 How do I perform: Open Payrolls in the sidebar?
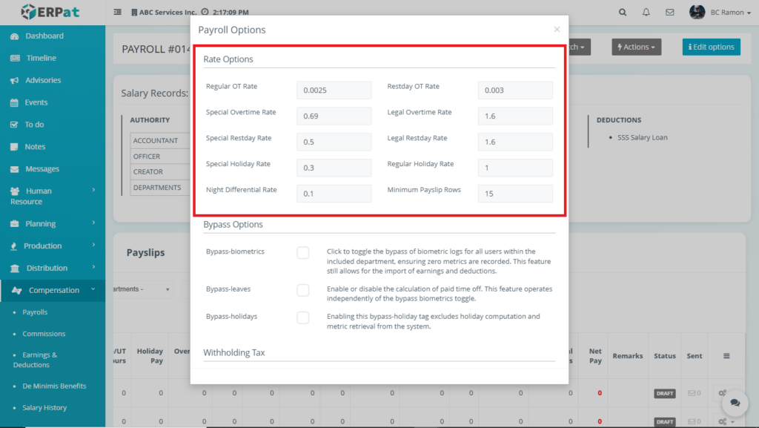[35, 312]
